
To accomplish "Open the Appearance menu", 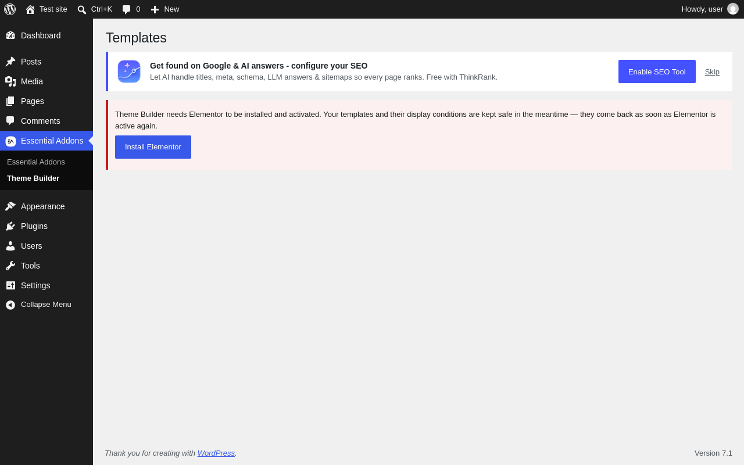I will click(46, 206).
